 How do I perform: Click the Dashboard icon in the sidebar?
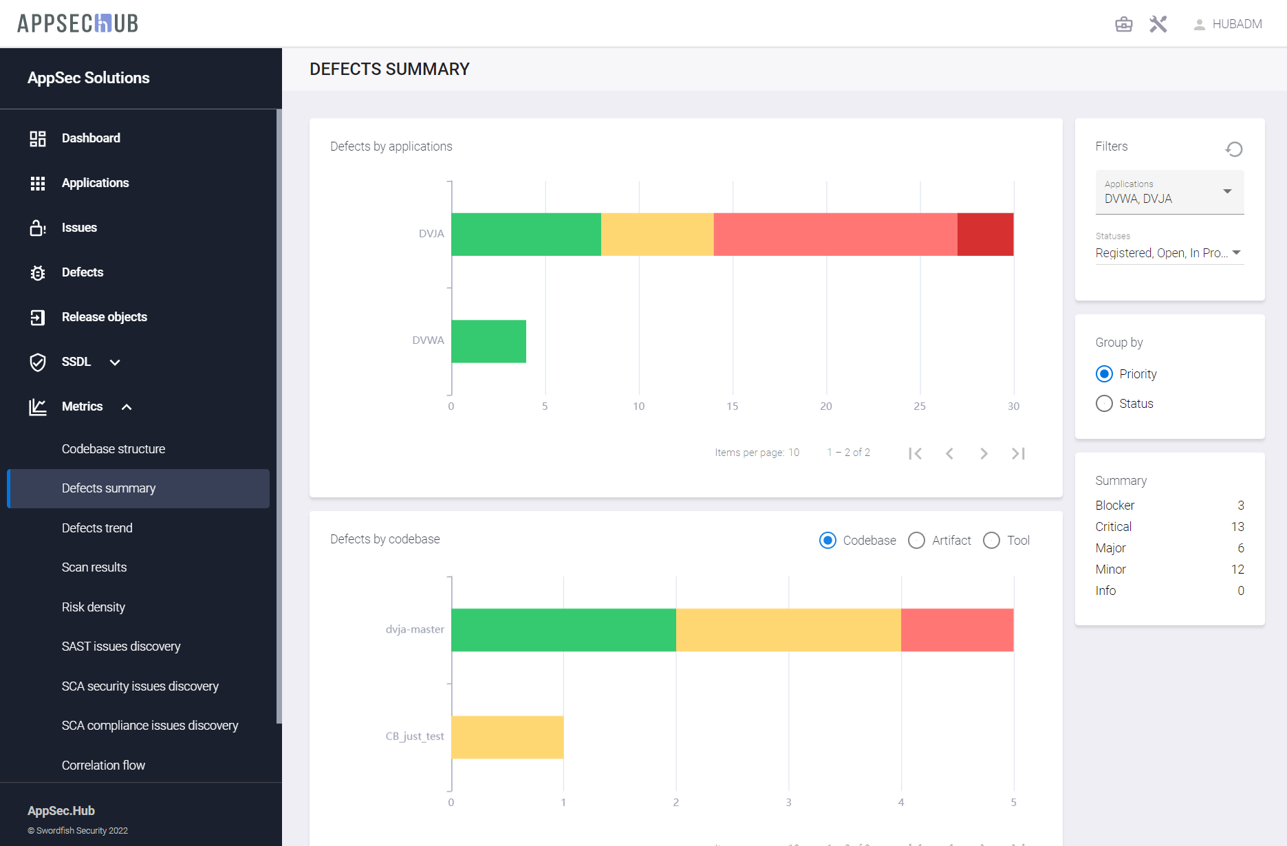tap(38, 139)
